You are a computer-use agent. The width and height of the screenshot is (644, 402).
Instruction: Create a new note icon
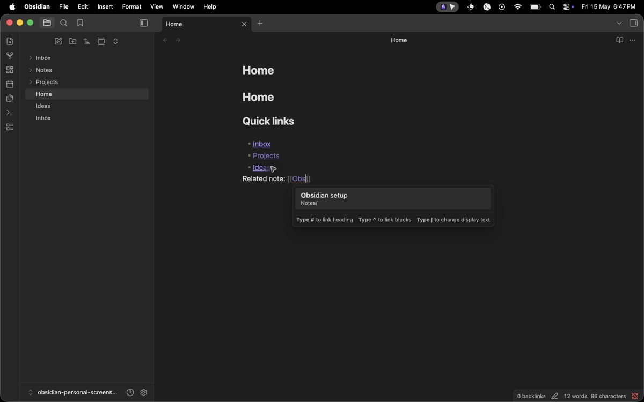click(x=58, y=41)
